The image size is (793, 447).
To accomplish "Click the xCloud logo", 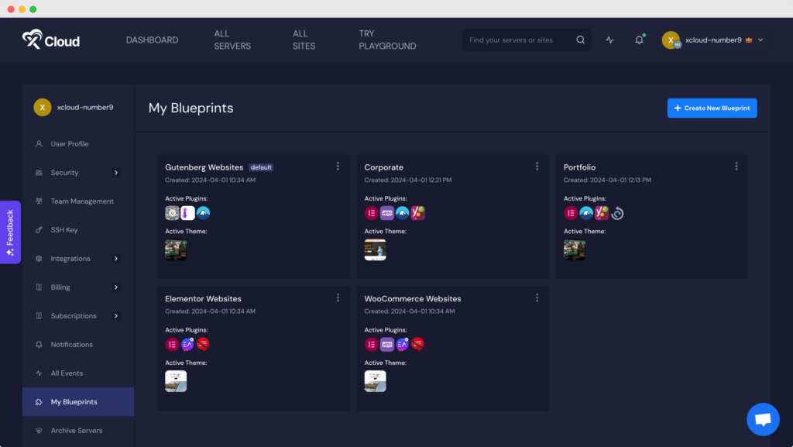I will pyautogui.click(x=50, y=40).
